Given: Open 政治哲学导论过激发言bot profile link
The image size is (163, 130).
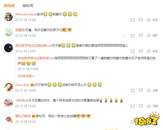Looking at the screenshot, I should [x=33, y=45].
